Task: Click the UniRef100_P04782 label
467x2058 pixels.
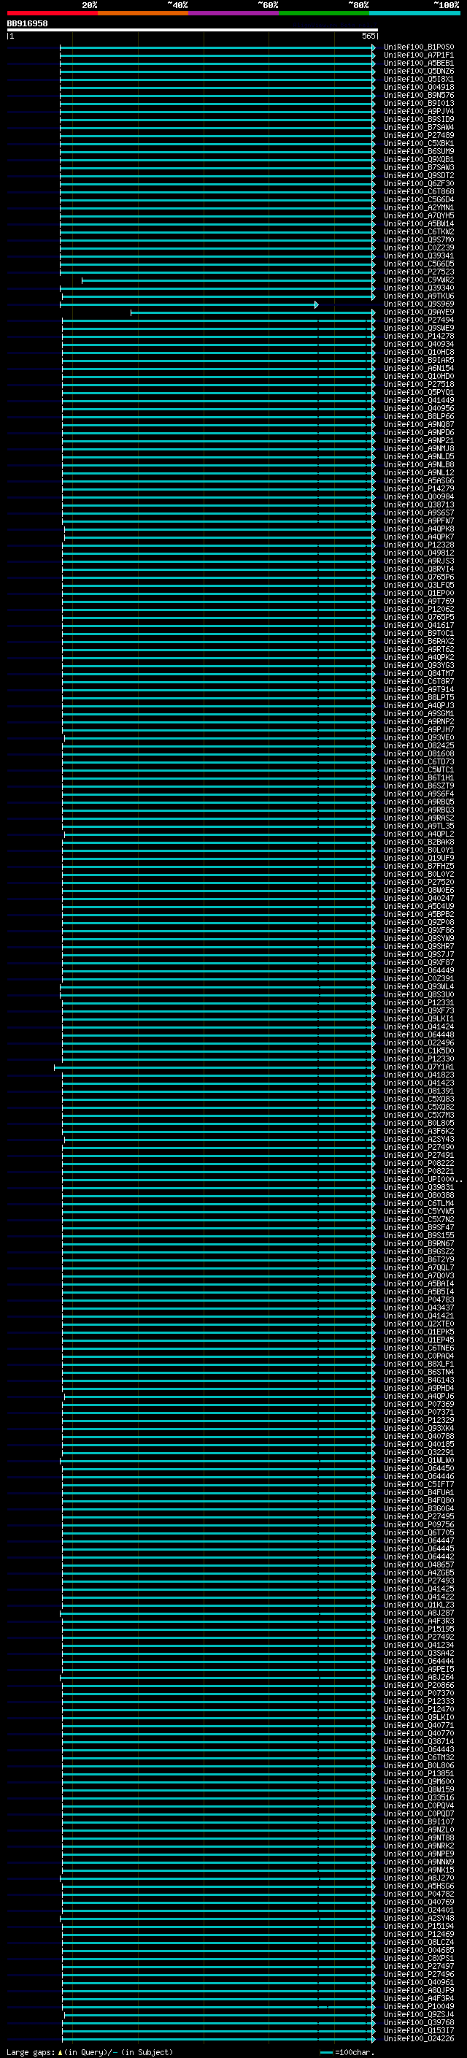Action: [x=419, y=1894]
